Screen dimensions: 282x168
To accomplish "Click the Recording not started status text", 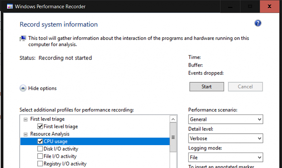I will [x=65, y=58].
